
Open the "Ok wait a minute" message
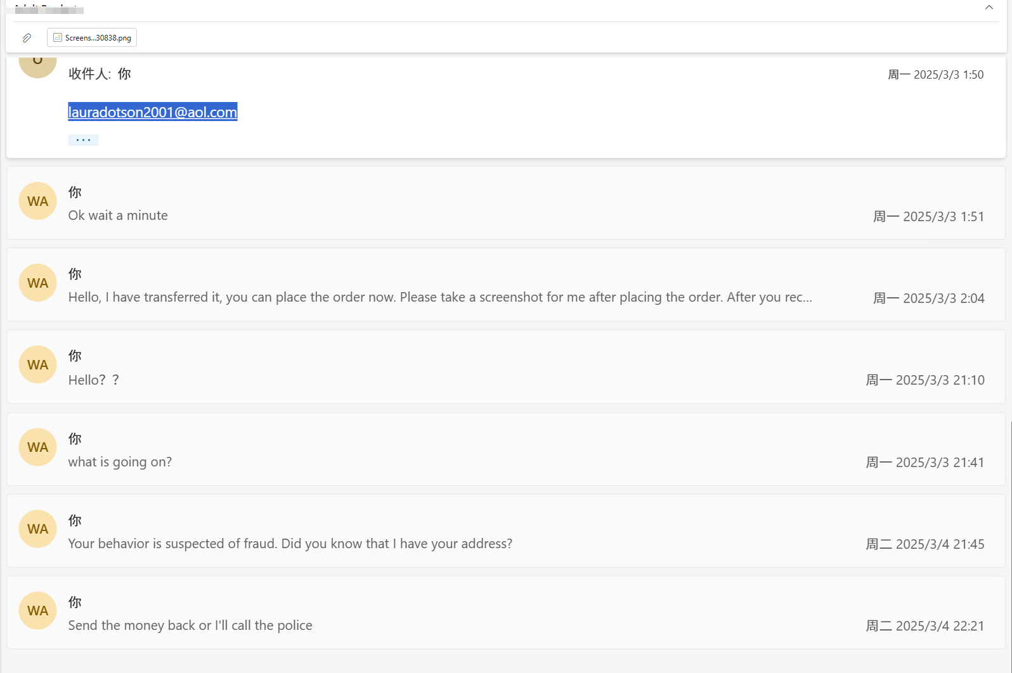(x=506, y=203)
